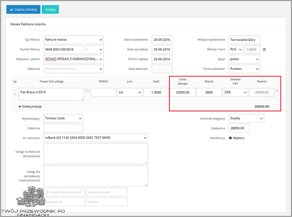Screen dimensions: 292x217
Task: Click the Nowa faktura marża heading
Action: 28,24
